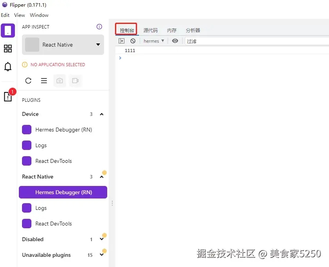Viewport: 329px width, 267px height.
Task: Click the reload circular arrow icon
Action: click(x=28, y=81)
